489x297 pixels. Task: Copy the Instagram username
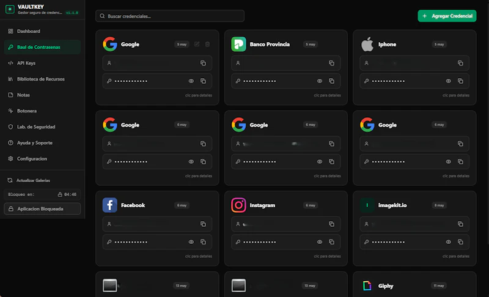[x=331, y=224]
